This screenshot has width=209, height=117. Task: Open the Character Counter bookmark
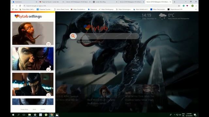[44, 9]
